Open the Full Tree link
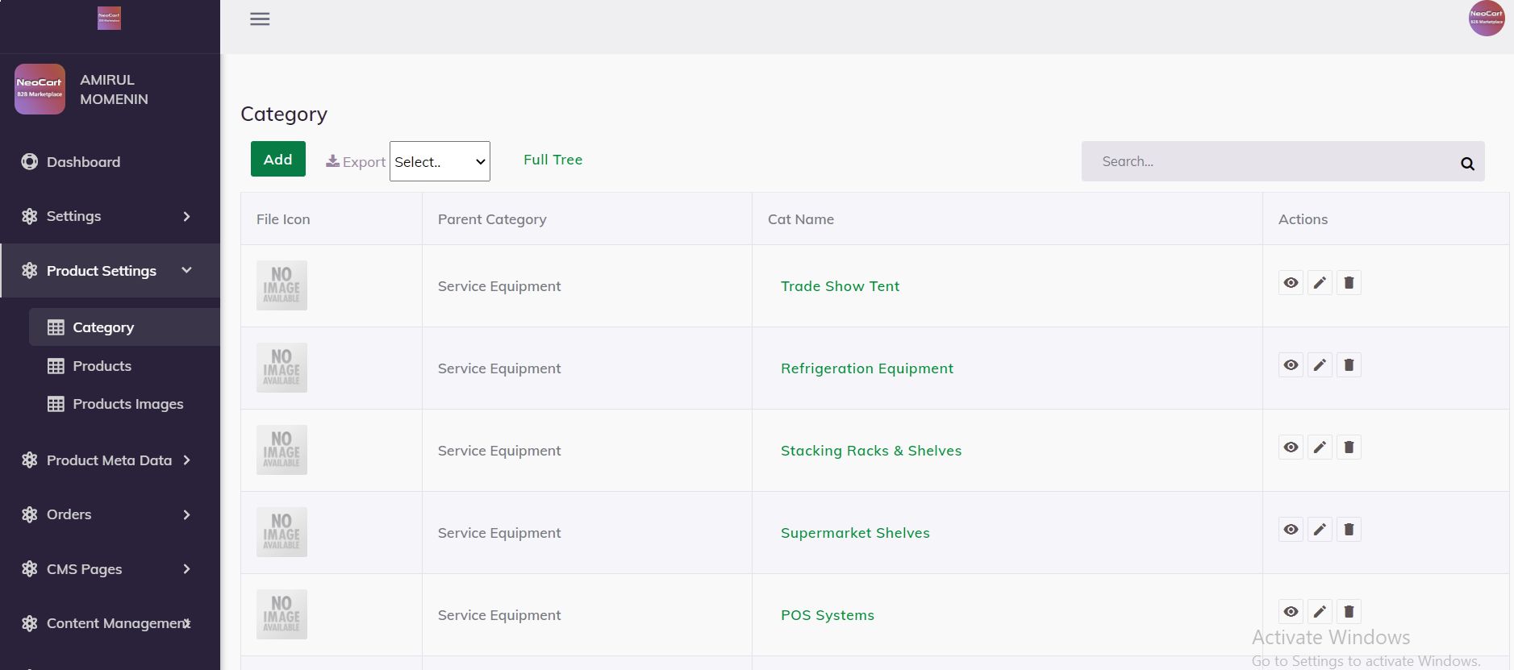This screenshot has height=670, width=1514. point(553,160)
